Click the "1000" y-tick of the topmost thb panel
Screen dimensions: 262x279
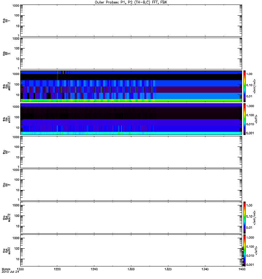pos(16,6)
